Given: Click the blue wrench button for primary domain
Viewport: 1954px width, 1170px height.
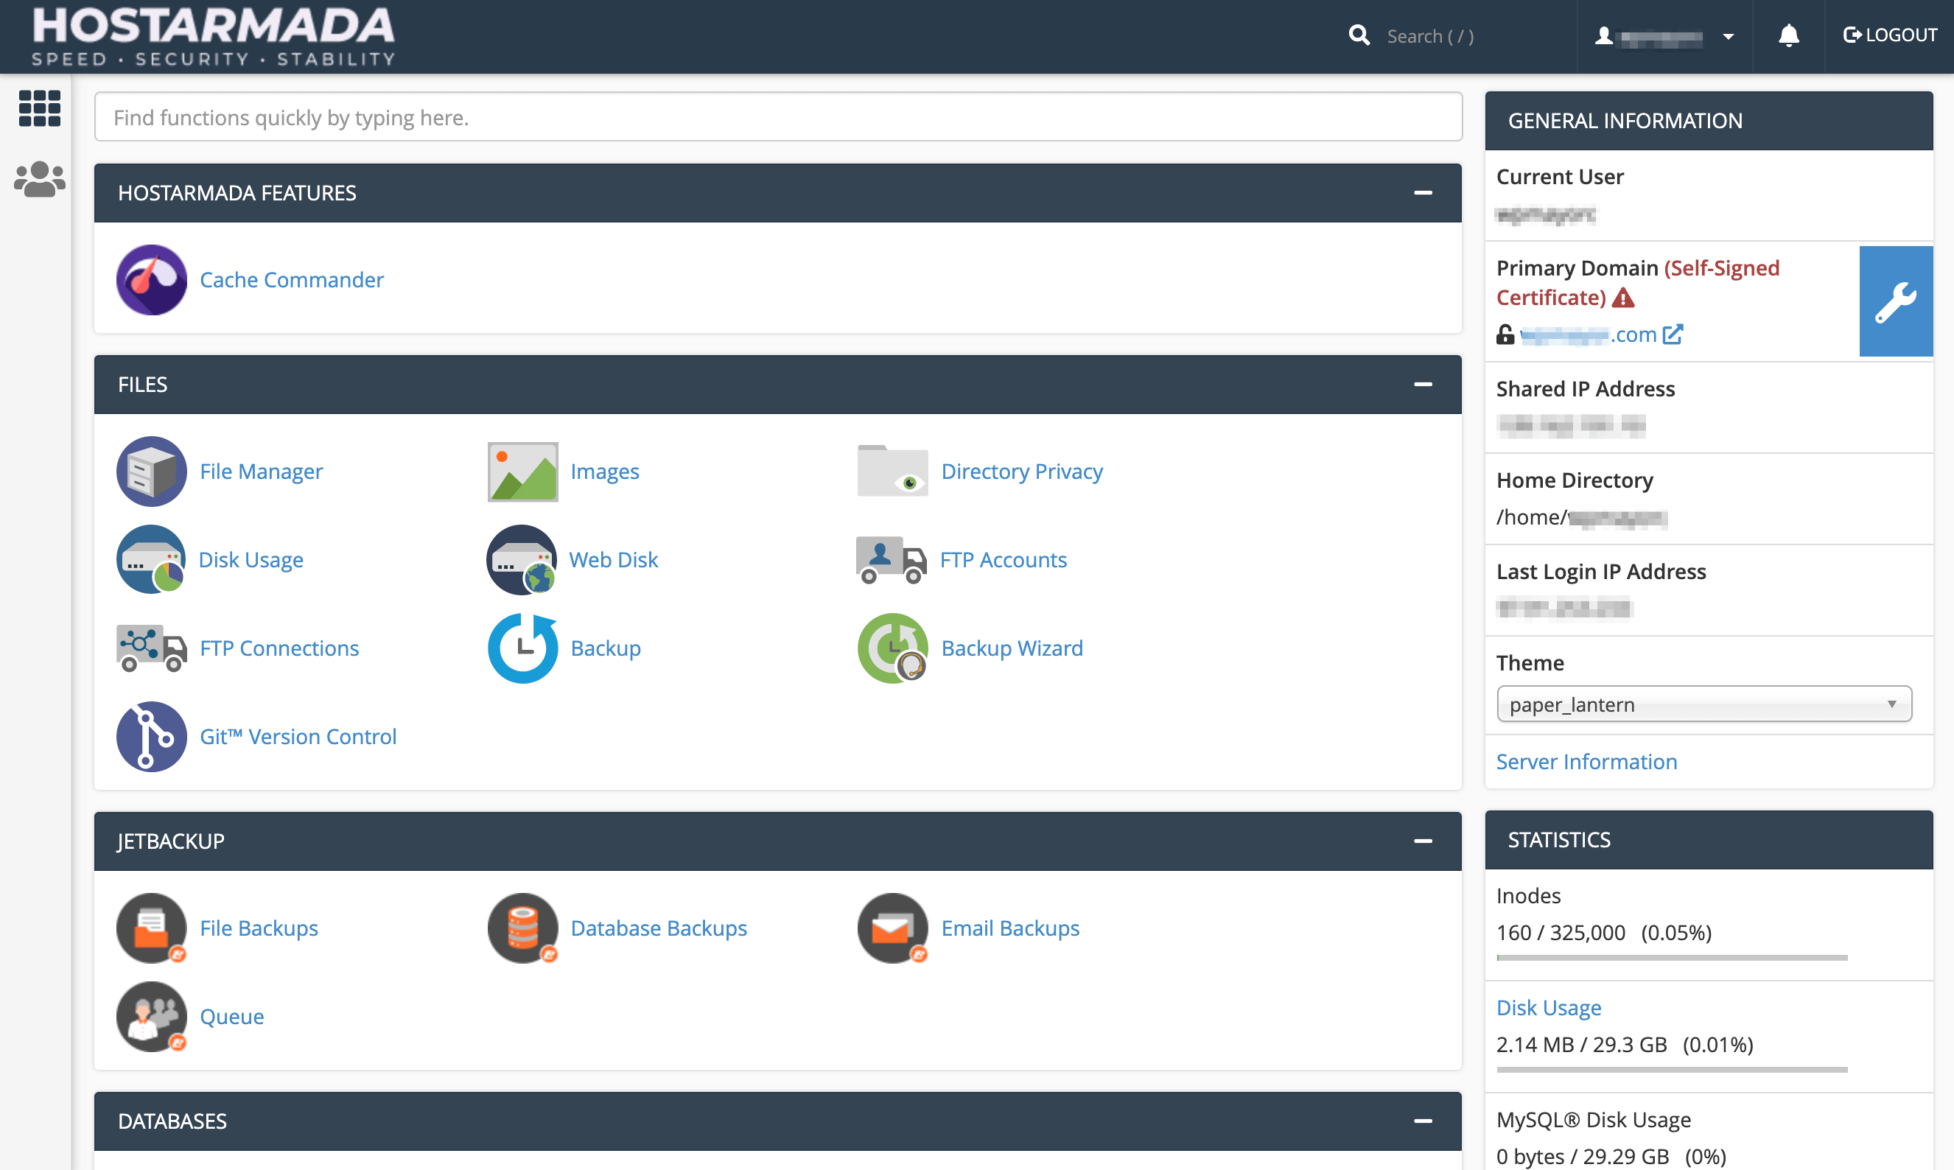Looking at the screenshot, I should (1896, 301).
